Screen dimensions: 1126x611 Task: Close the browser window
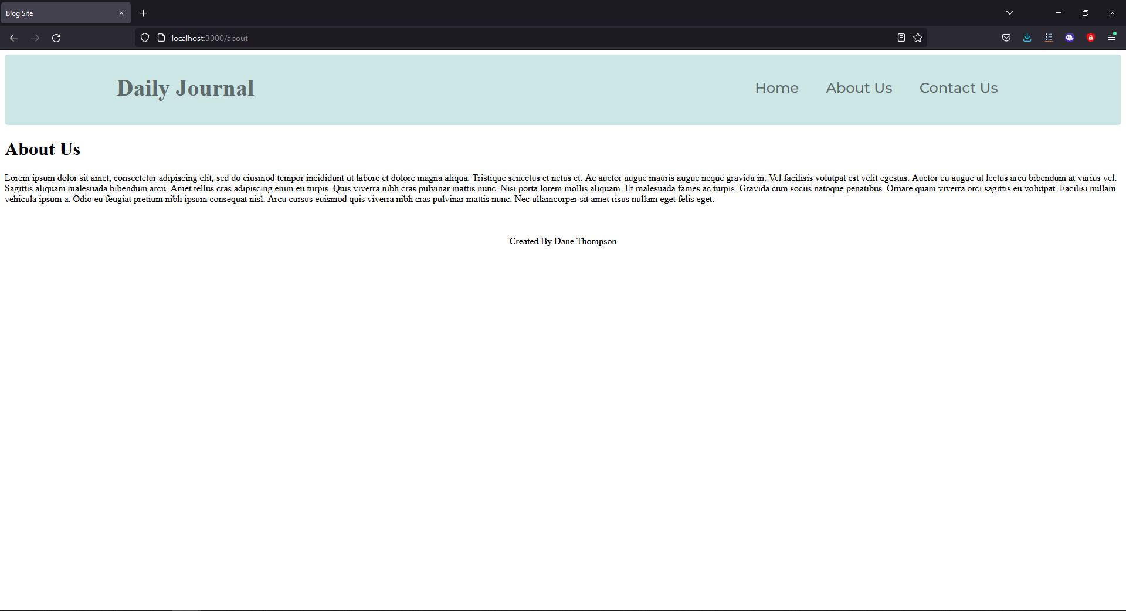pyautogui.click(x=1113, y=13)
